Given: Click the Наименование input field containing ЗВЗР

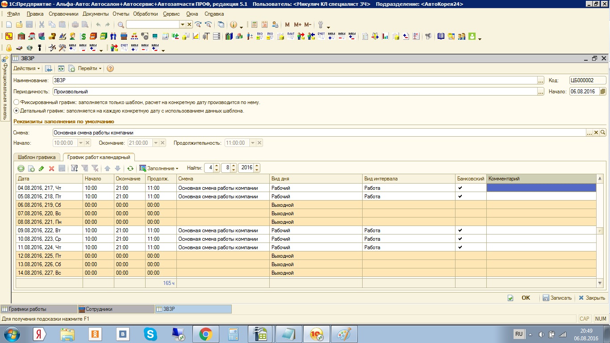Looking at the screenshot, I should click(x=295, y=80).
